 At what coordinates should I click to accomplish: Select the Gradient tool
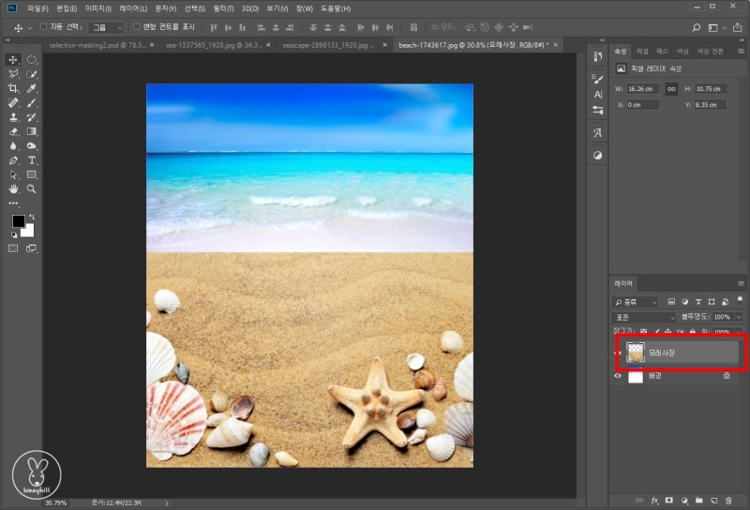coord(32,131)
